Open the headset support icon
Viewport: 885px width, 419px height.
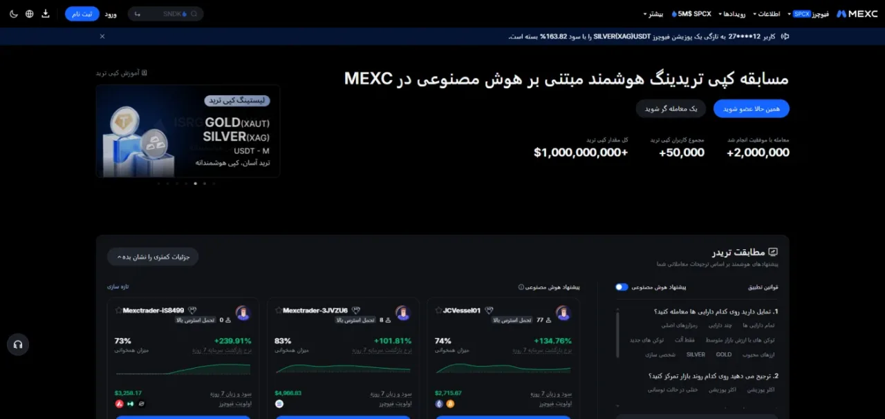(18, 344)
